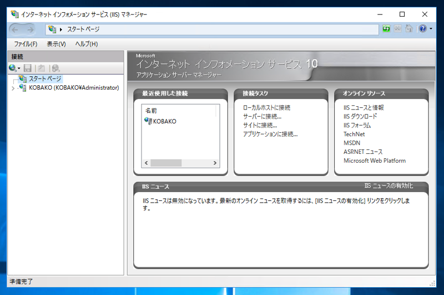Image resolution: width=444 pixels, height=295 pixels.
Task: Click サーバーに接続... link
Action: pos(262,116)
